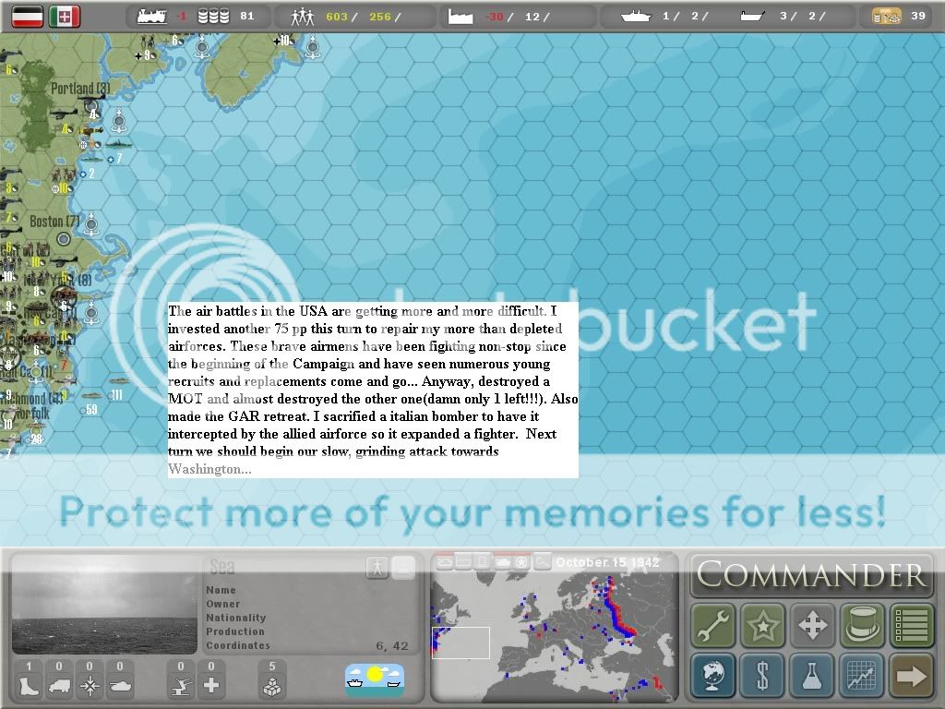The image size is (945, 709).
Task: Click the locomotive railway capacity icon
Action: (x=151, y=17)
